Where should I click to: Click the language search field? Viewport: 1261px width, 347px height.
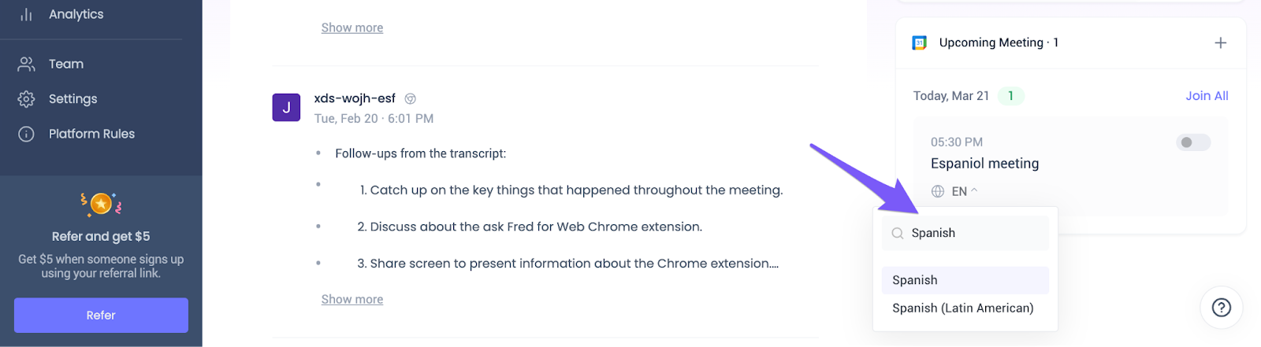click(x=974, y=233)
